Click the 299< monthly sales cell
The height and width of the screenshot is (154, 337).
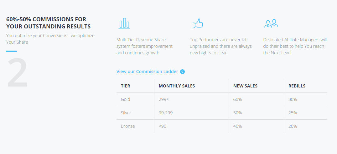(x=164, y=100)
